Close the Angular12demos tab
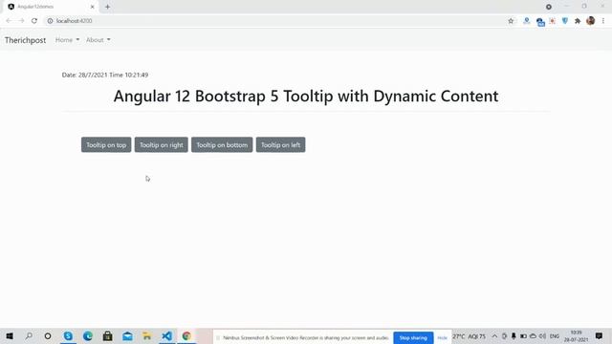 click(93, 7)
